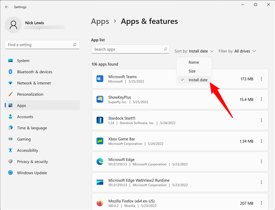Focus the Search apps field

point(130,49)
